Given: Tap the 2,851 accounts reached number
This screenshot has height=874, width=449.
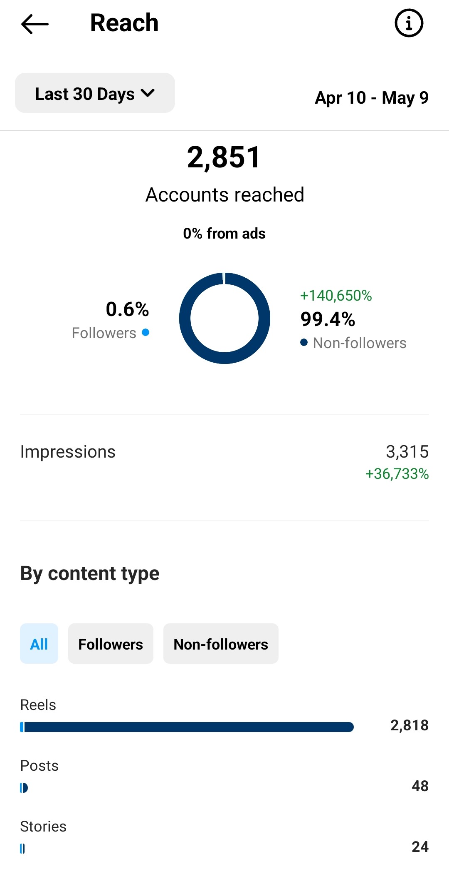Looking at the screenshot, I should coord(224,157).
